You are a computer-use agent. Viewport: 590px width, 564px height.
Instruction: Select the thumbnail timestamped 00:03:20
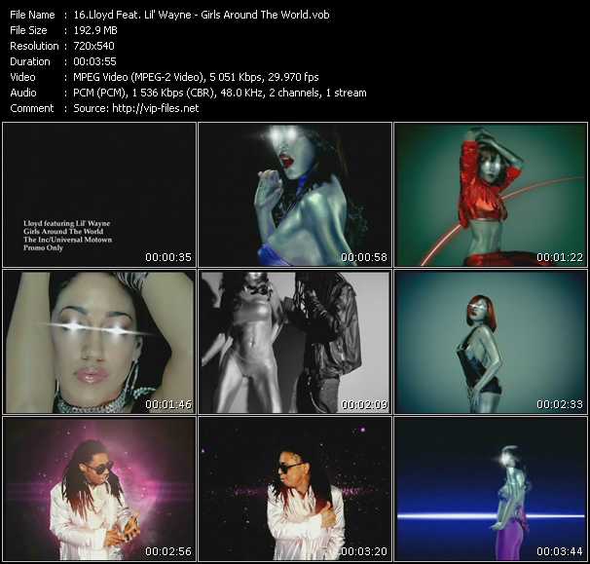click(x=295, y=489)
